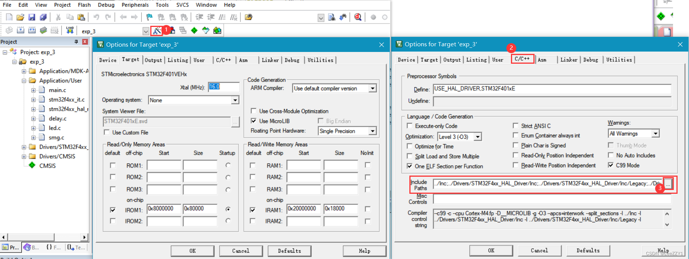Open the SVCS menu

[183, 5]
